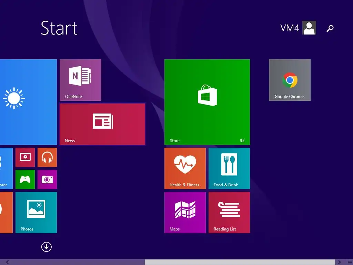This screenshot has width=353, height=265.
Task: Click the scrollbar right arrow
Action: pos(339,262)
